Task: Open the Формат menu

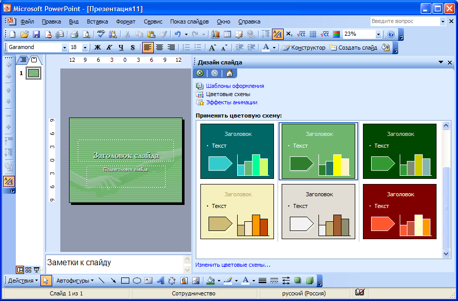Action: tap(126, 21)
